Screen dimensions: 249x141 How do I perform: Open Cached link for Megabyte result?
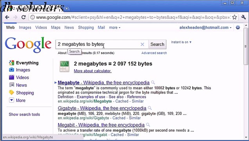click(x=122, y=101)
